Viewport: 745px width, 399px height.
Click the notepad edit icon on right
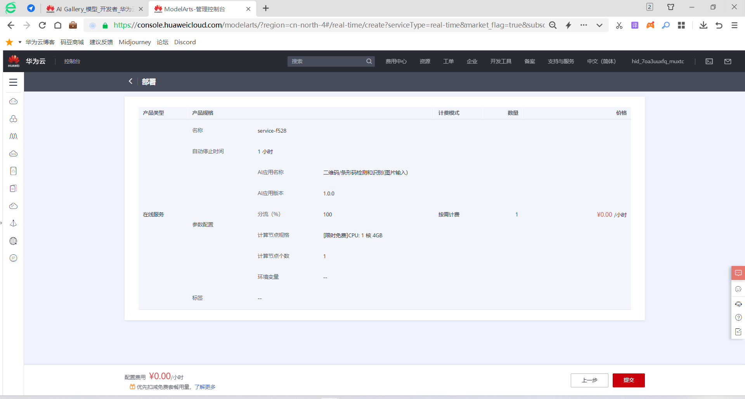pos(738,332)
